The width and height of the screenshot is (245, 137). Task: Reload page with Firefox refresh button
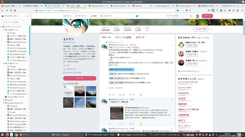(x=11, y=10)
